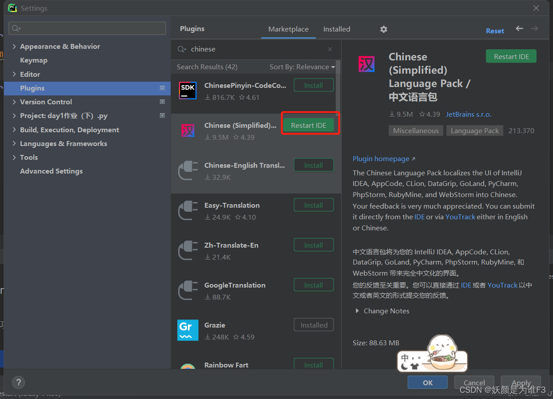Viewport: 553px width, 399px height.
Task: Click the PyCharm logo in title bar
Action: point(12,8)
